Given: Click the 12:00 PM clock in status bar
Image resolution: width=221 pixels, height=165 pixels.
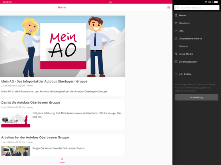Looking at the screenshot, I should pyautogui.click(x=7, y=2).
